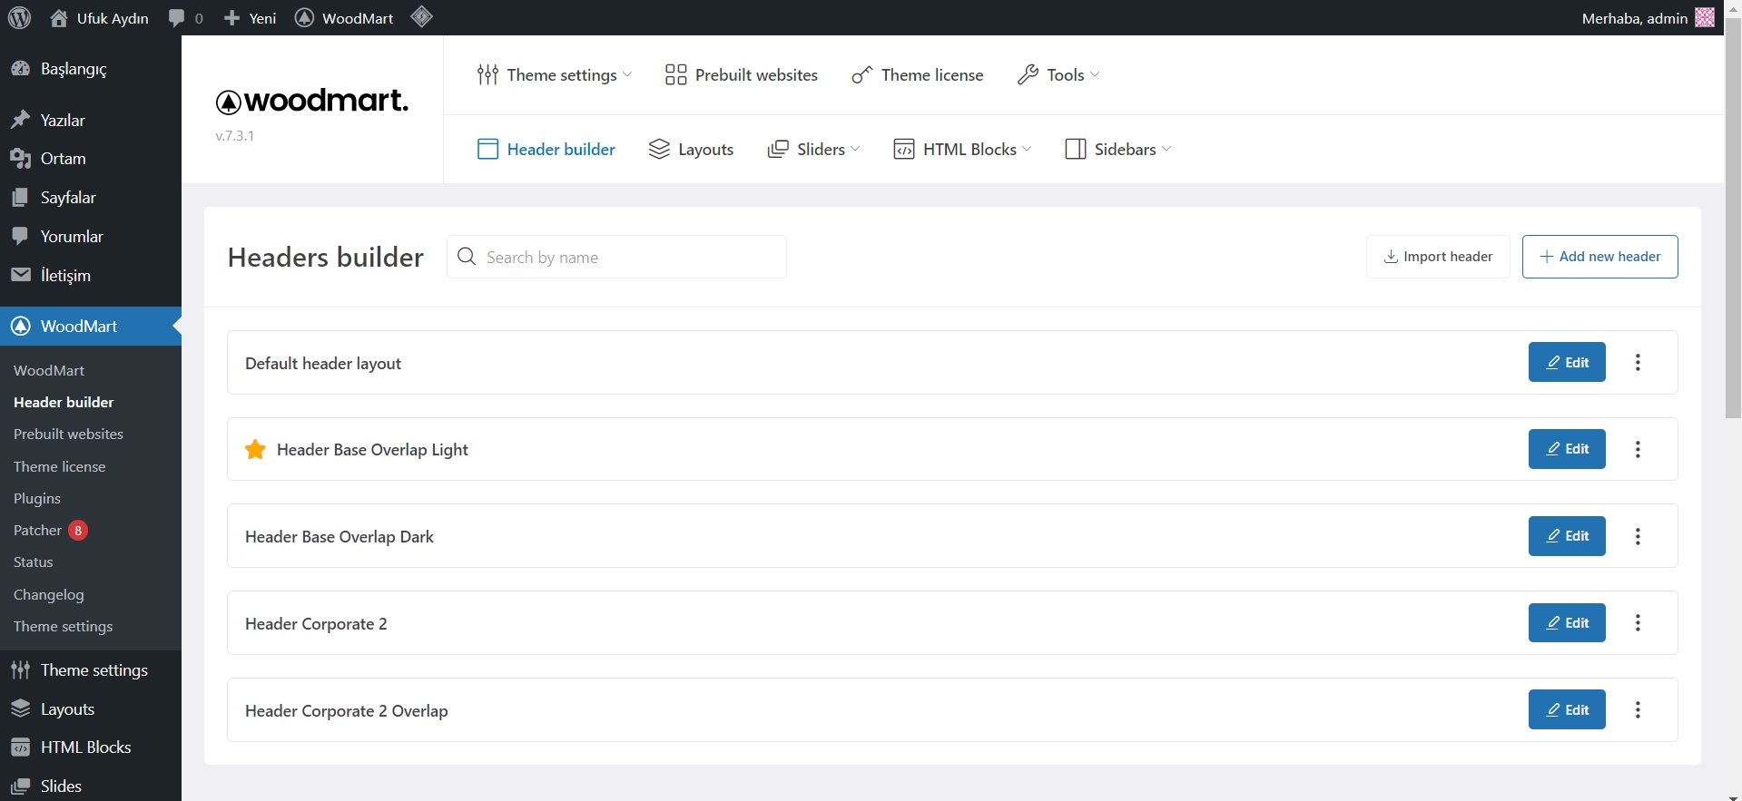1742x801 pixels.
Task: Open the Prebuilt websites tab
Action: pyautogui.click(x=741, y=75)
